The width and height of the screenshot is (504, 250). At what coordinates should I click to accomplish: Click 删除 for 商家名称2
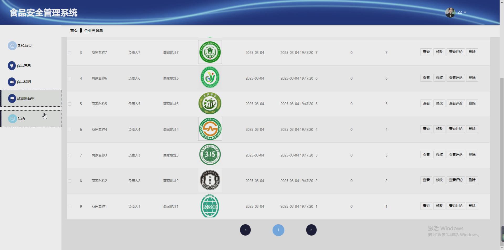472,180
